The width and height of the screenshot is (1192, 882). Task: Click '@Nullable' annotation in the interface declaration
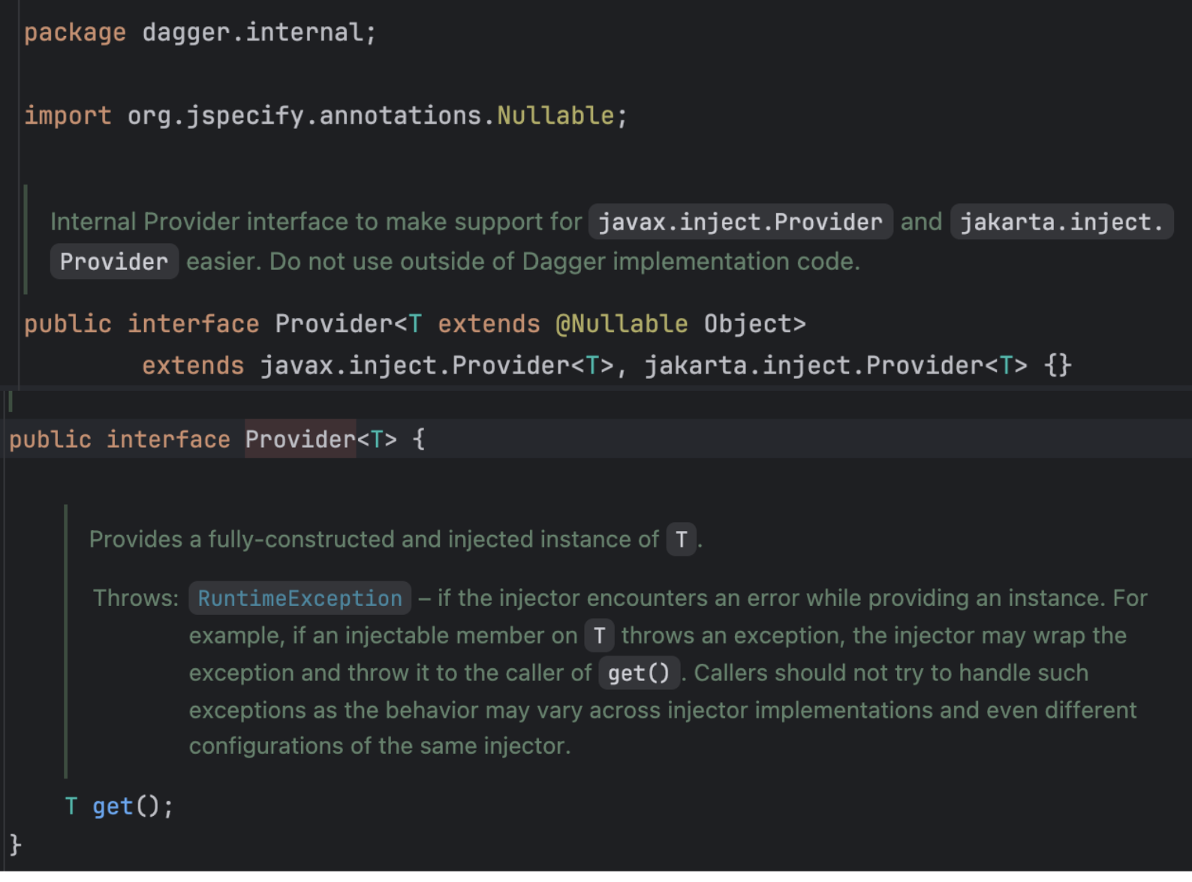622,324
